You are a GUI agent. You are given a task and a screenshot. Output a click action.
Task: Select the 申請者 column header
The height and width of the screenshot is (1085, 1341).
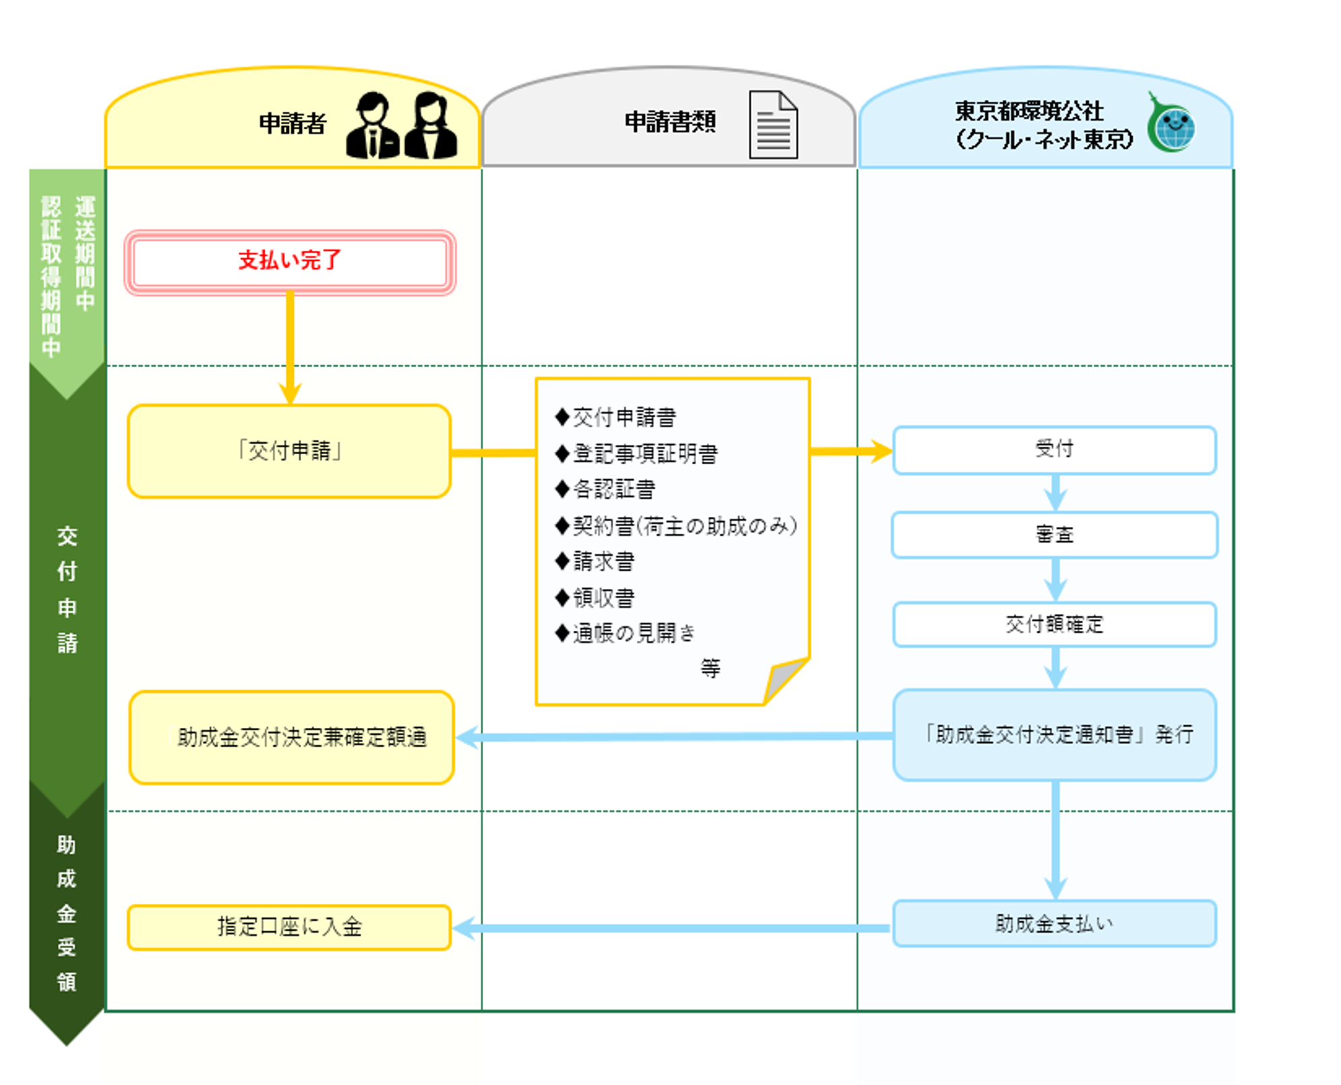(x=292, y=123)
